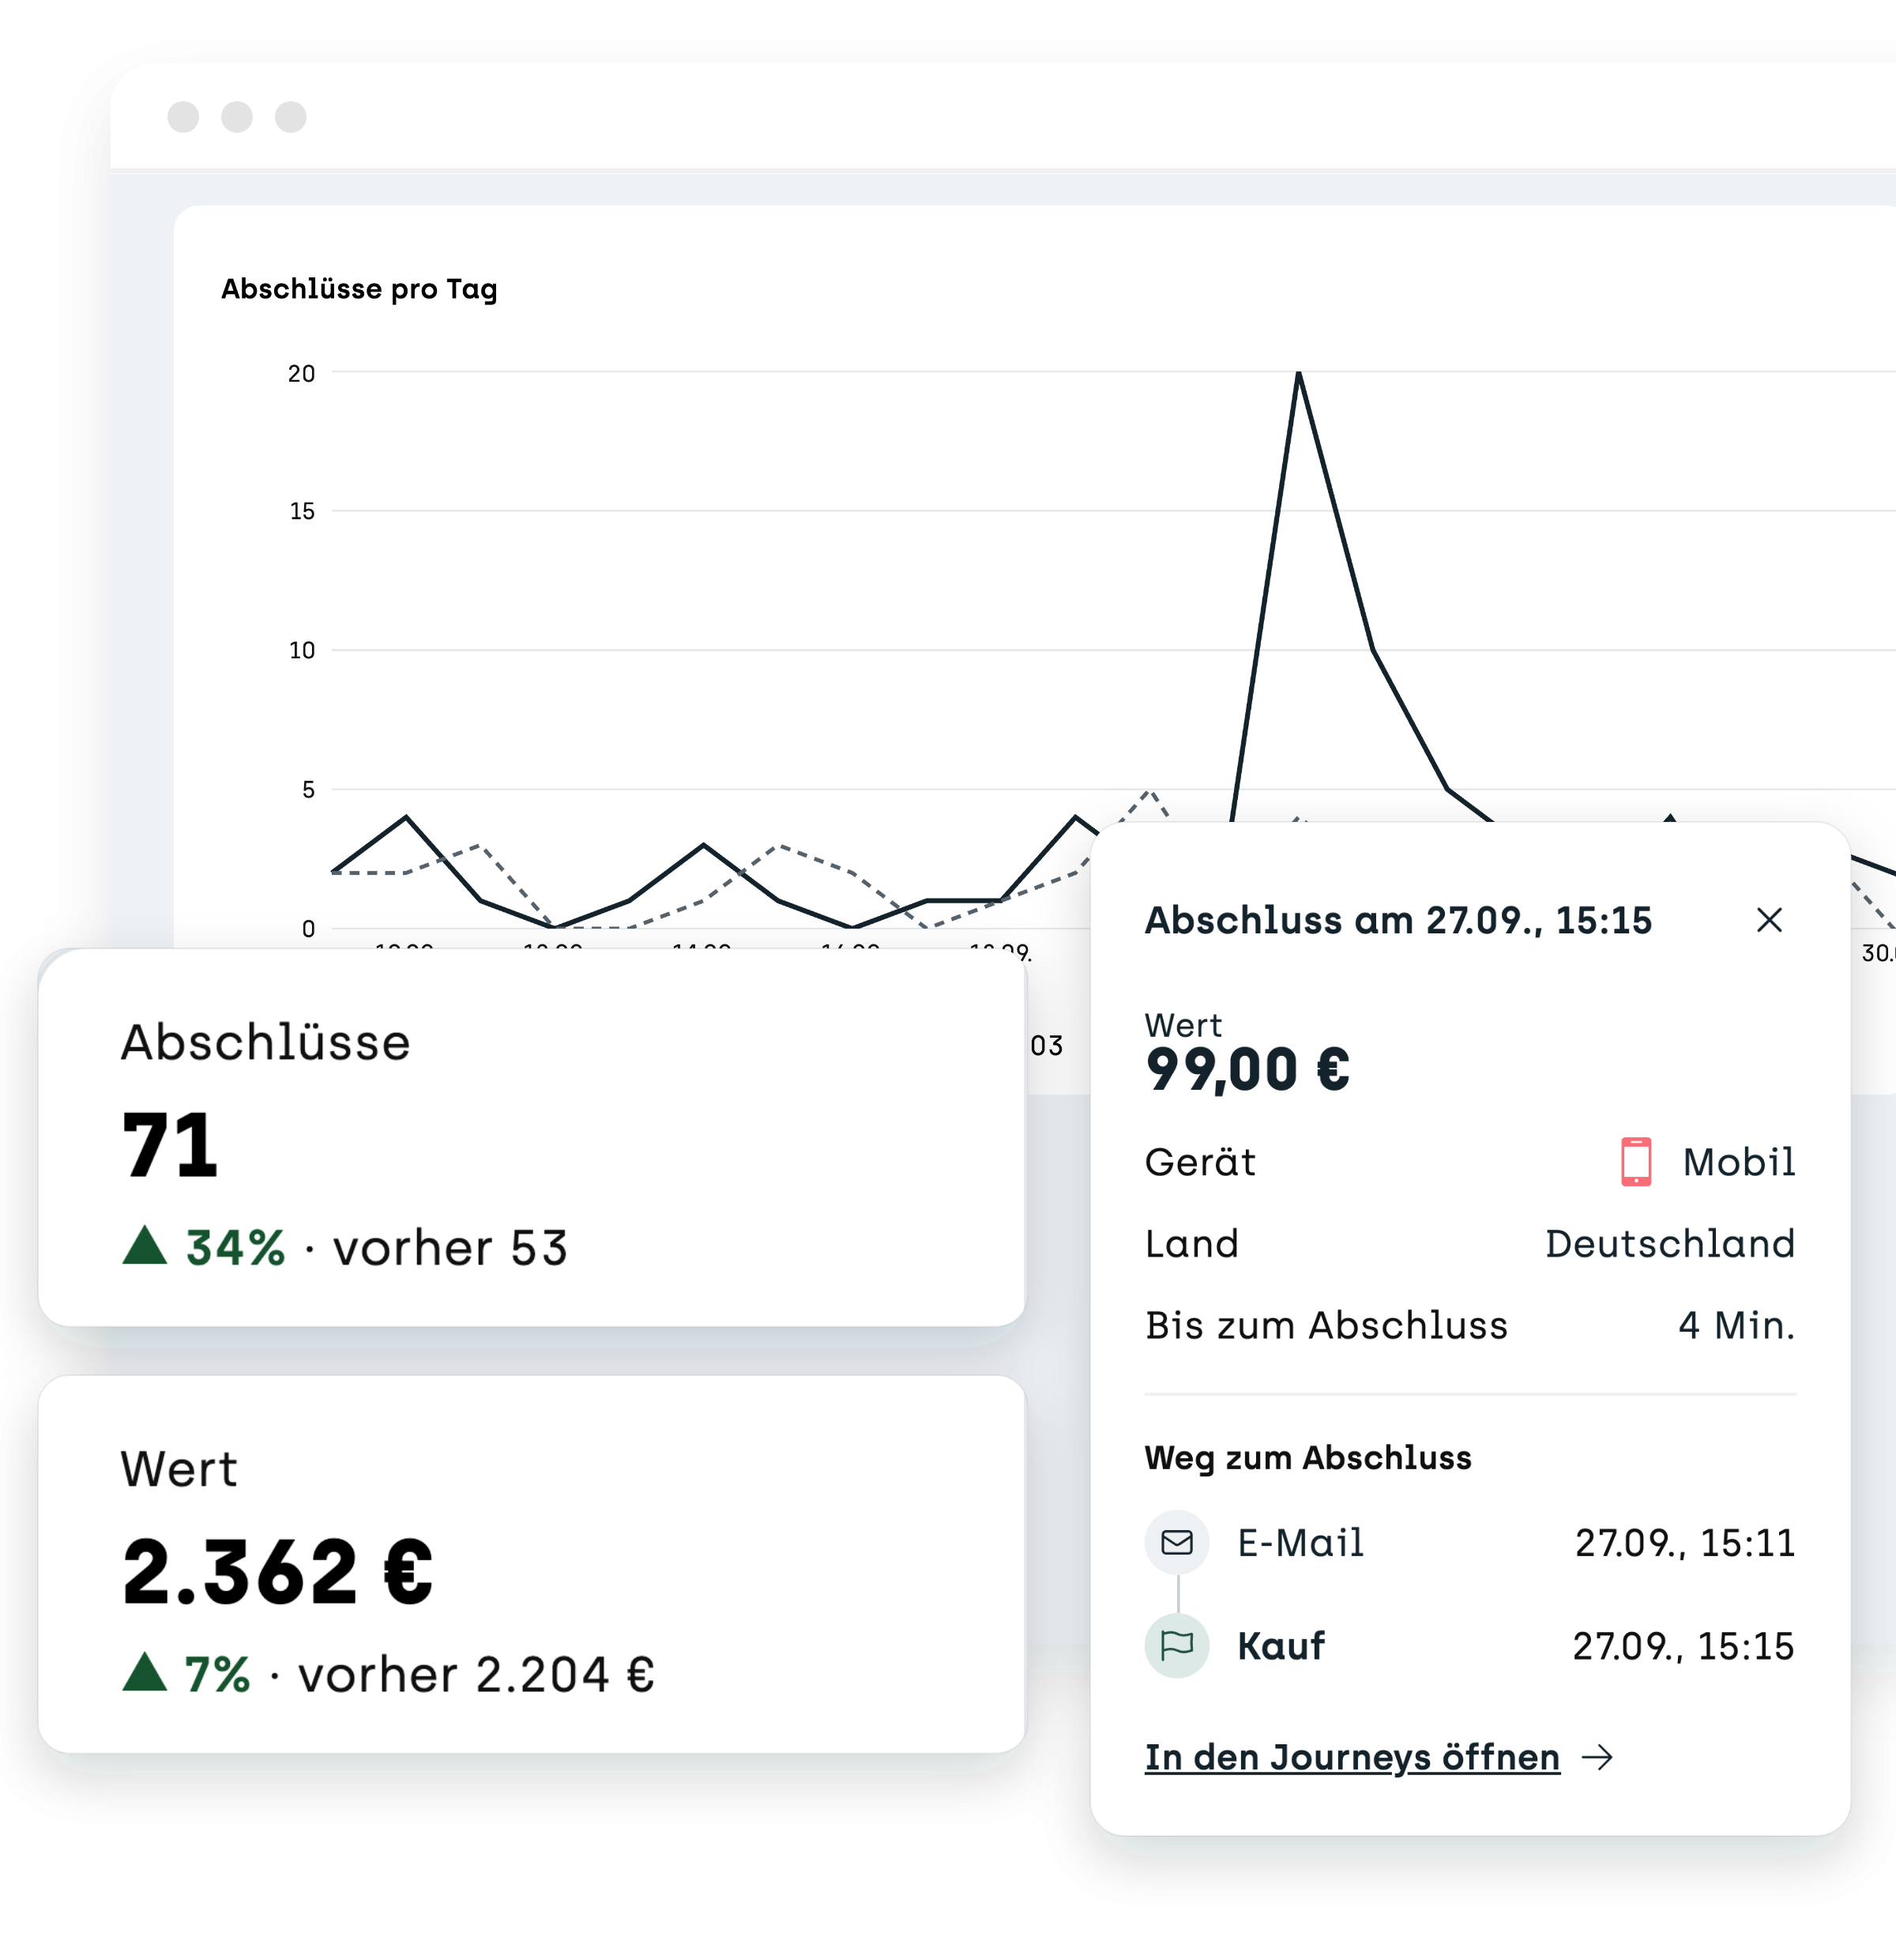Open the In den Journeys öffnen link

[x=1352, y=1757]
